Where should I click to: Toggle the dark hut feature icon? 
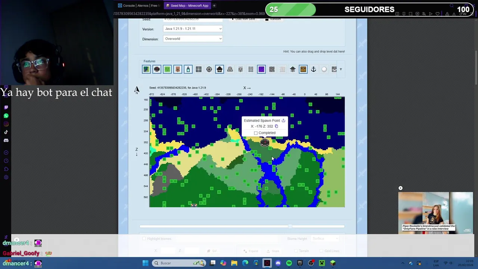point(219,69)
